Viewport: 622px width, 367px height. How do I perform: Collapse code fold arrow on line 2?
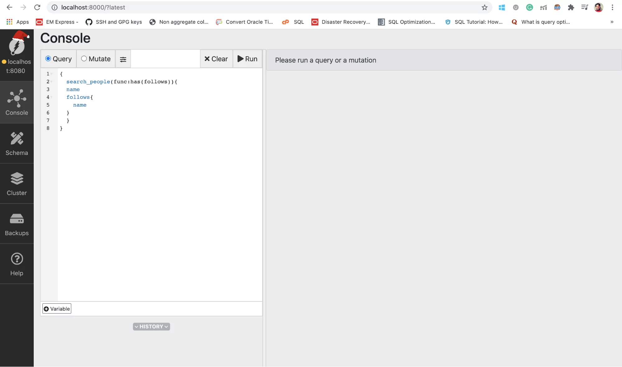[52, 82]
